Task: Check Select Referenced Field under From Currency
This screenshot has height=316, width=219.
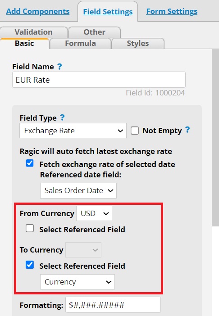Action: click(30, 229)
